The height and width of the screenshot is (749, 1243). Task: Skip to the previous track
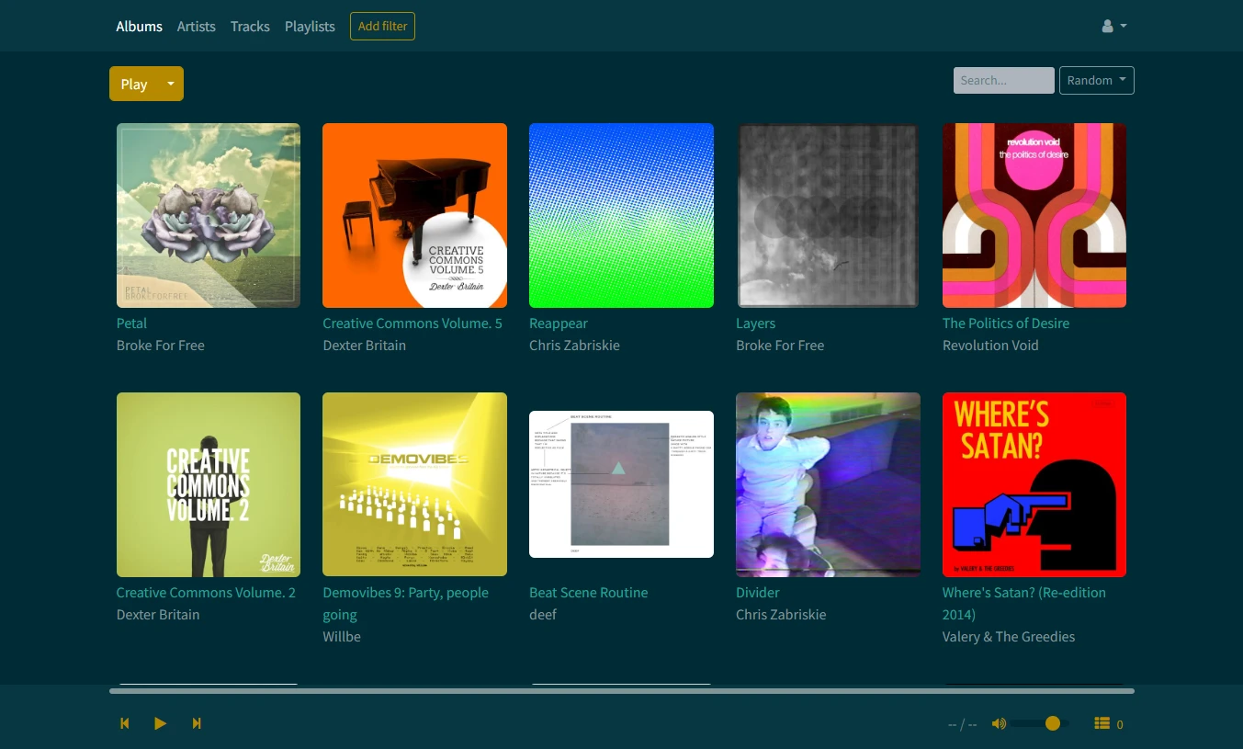pos(125,723)
